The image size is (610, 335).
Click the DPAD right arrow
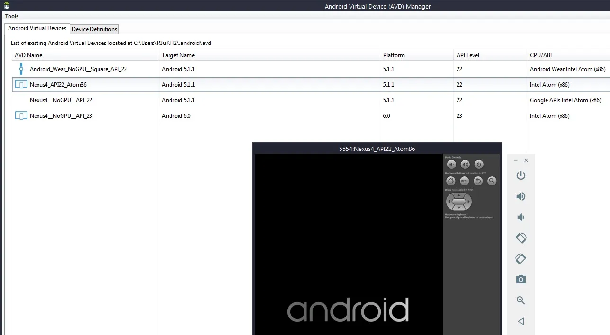pyautogui.click(x=469, y=202)
